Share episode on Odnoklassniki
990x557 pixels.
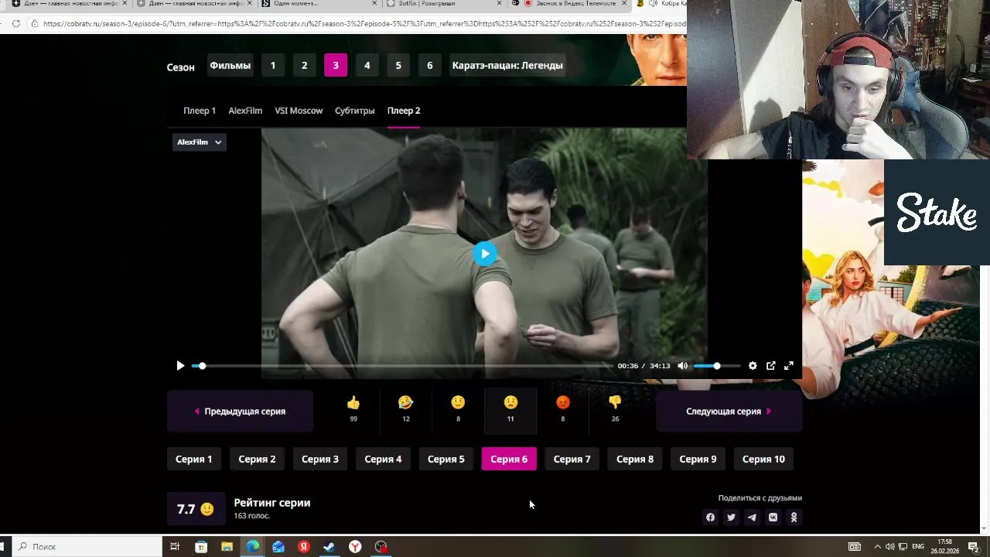click(x=794, y=518)
